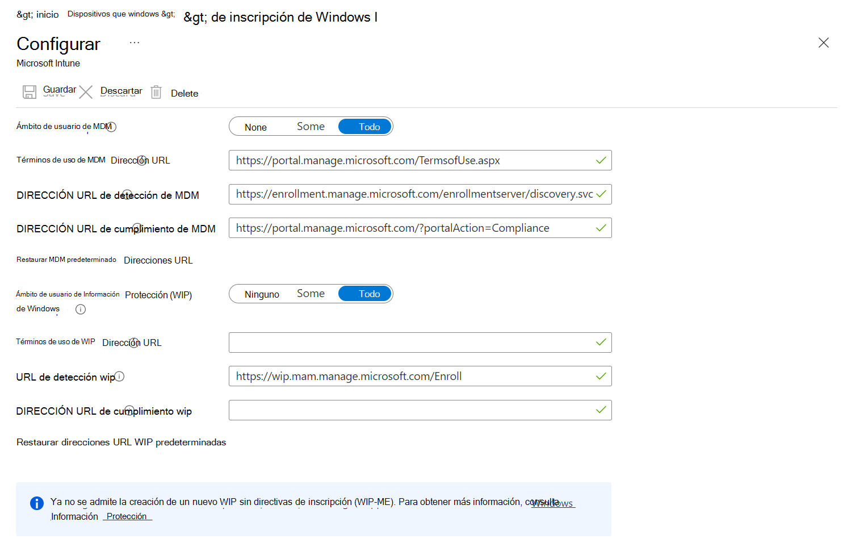Screen dimensions: 847x551
Task: Click the Delete button label
Action: pos(185,93)
